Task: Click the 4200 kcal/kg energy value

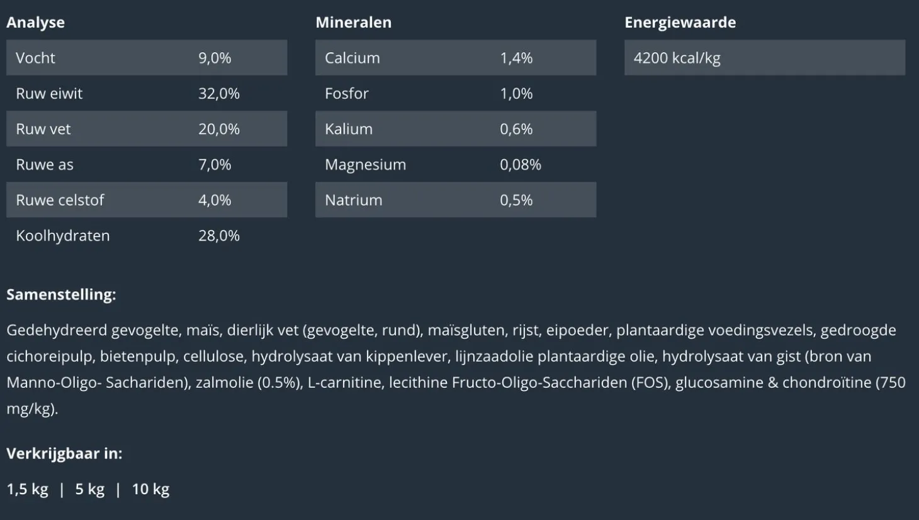Action: click(x=677, y=58)
